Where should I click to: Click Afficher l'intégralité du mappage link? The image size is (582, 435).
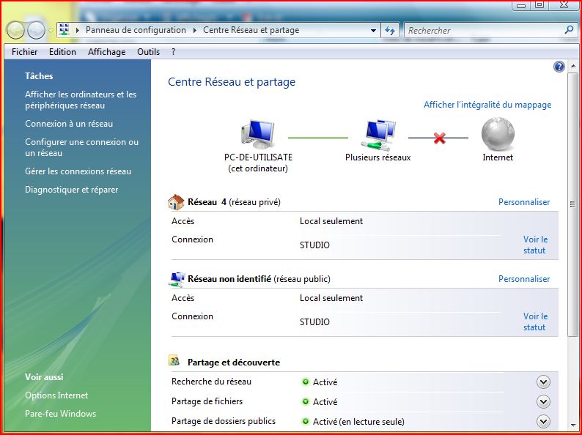[x=487, y=105]
